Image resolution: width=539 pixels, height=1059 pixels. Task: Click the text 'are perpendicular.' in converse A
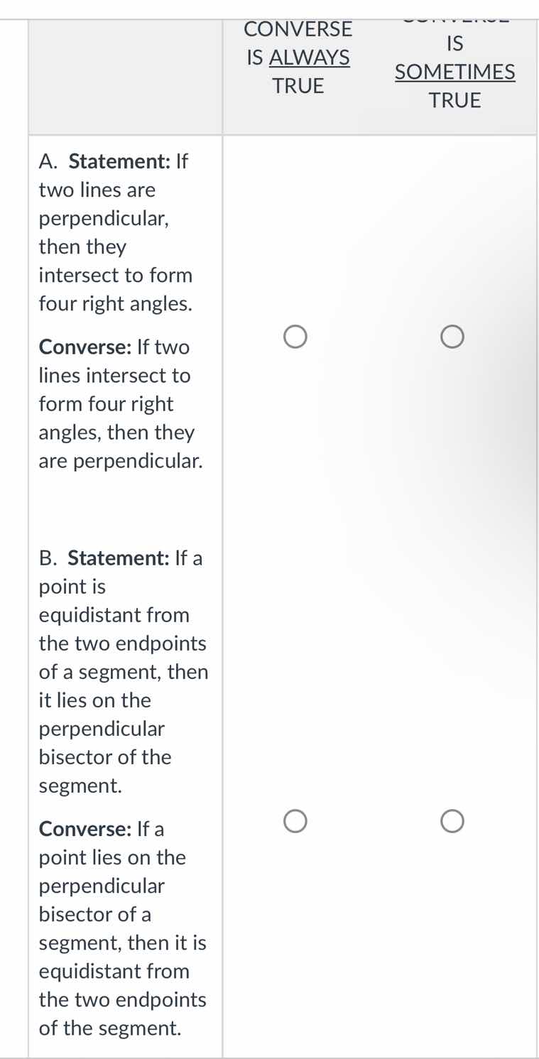[x=121, y=461]
